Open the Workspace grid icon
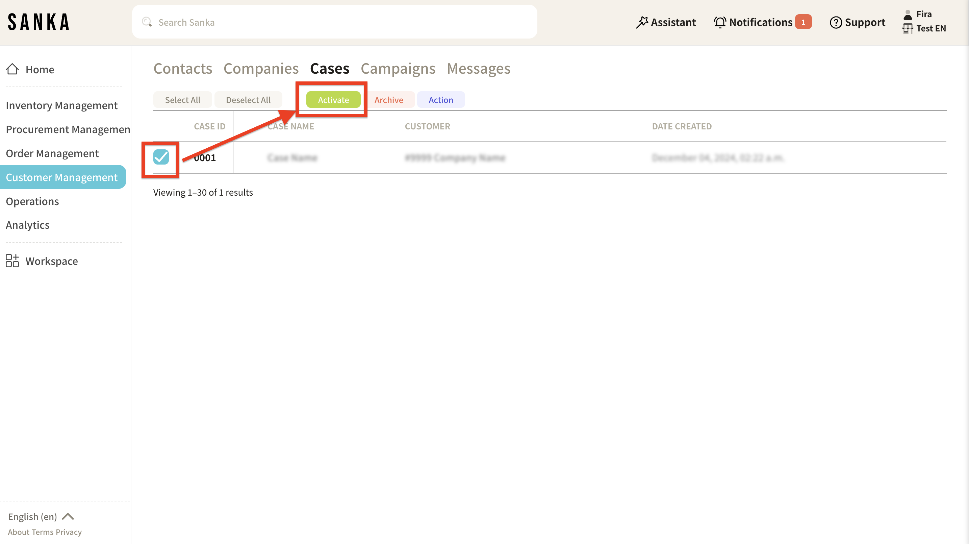969x544 pixels. click(12, 261)
